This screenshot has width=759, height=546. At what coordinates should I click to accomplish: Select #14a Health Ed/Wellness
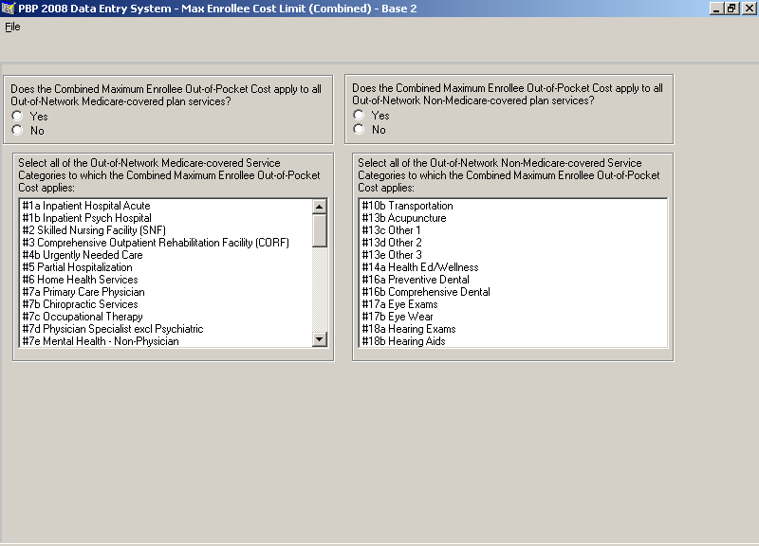[513, 267]
